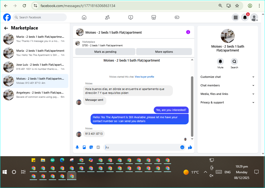Click the message input box

pyautogui.click(x=142, y=147)
